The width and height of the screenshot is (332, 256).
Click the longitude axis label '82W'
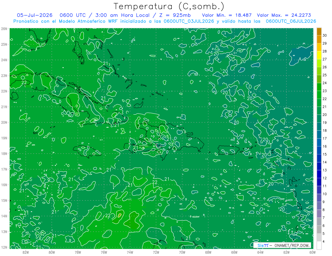point(25,252)
